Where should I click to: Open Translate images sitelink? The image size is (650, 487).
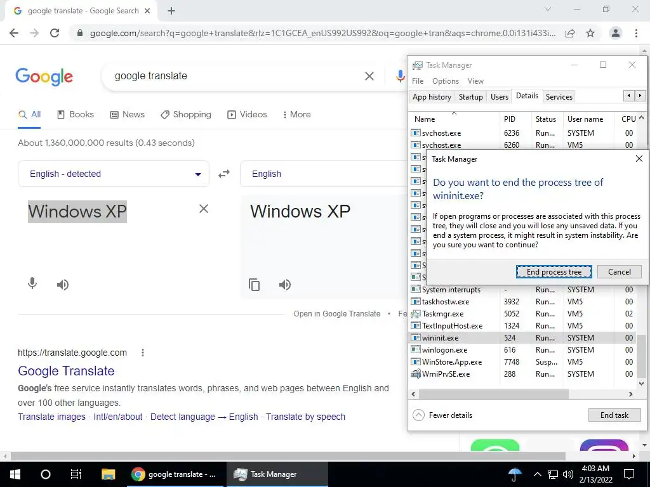[x=51, y=417]
